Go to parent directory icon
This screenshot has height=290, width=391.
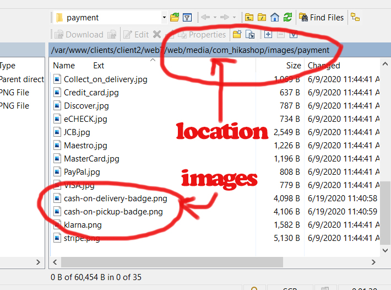(x=249, y=17)
